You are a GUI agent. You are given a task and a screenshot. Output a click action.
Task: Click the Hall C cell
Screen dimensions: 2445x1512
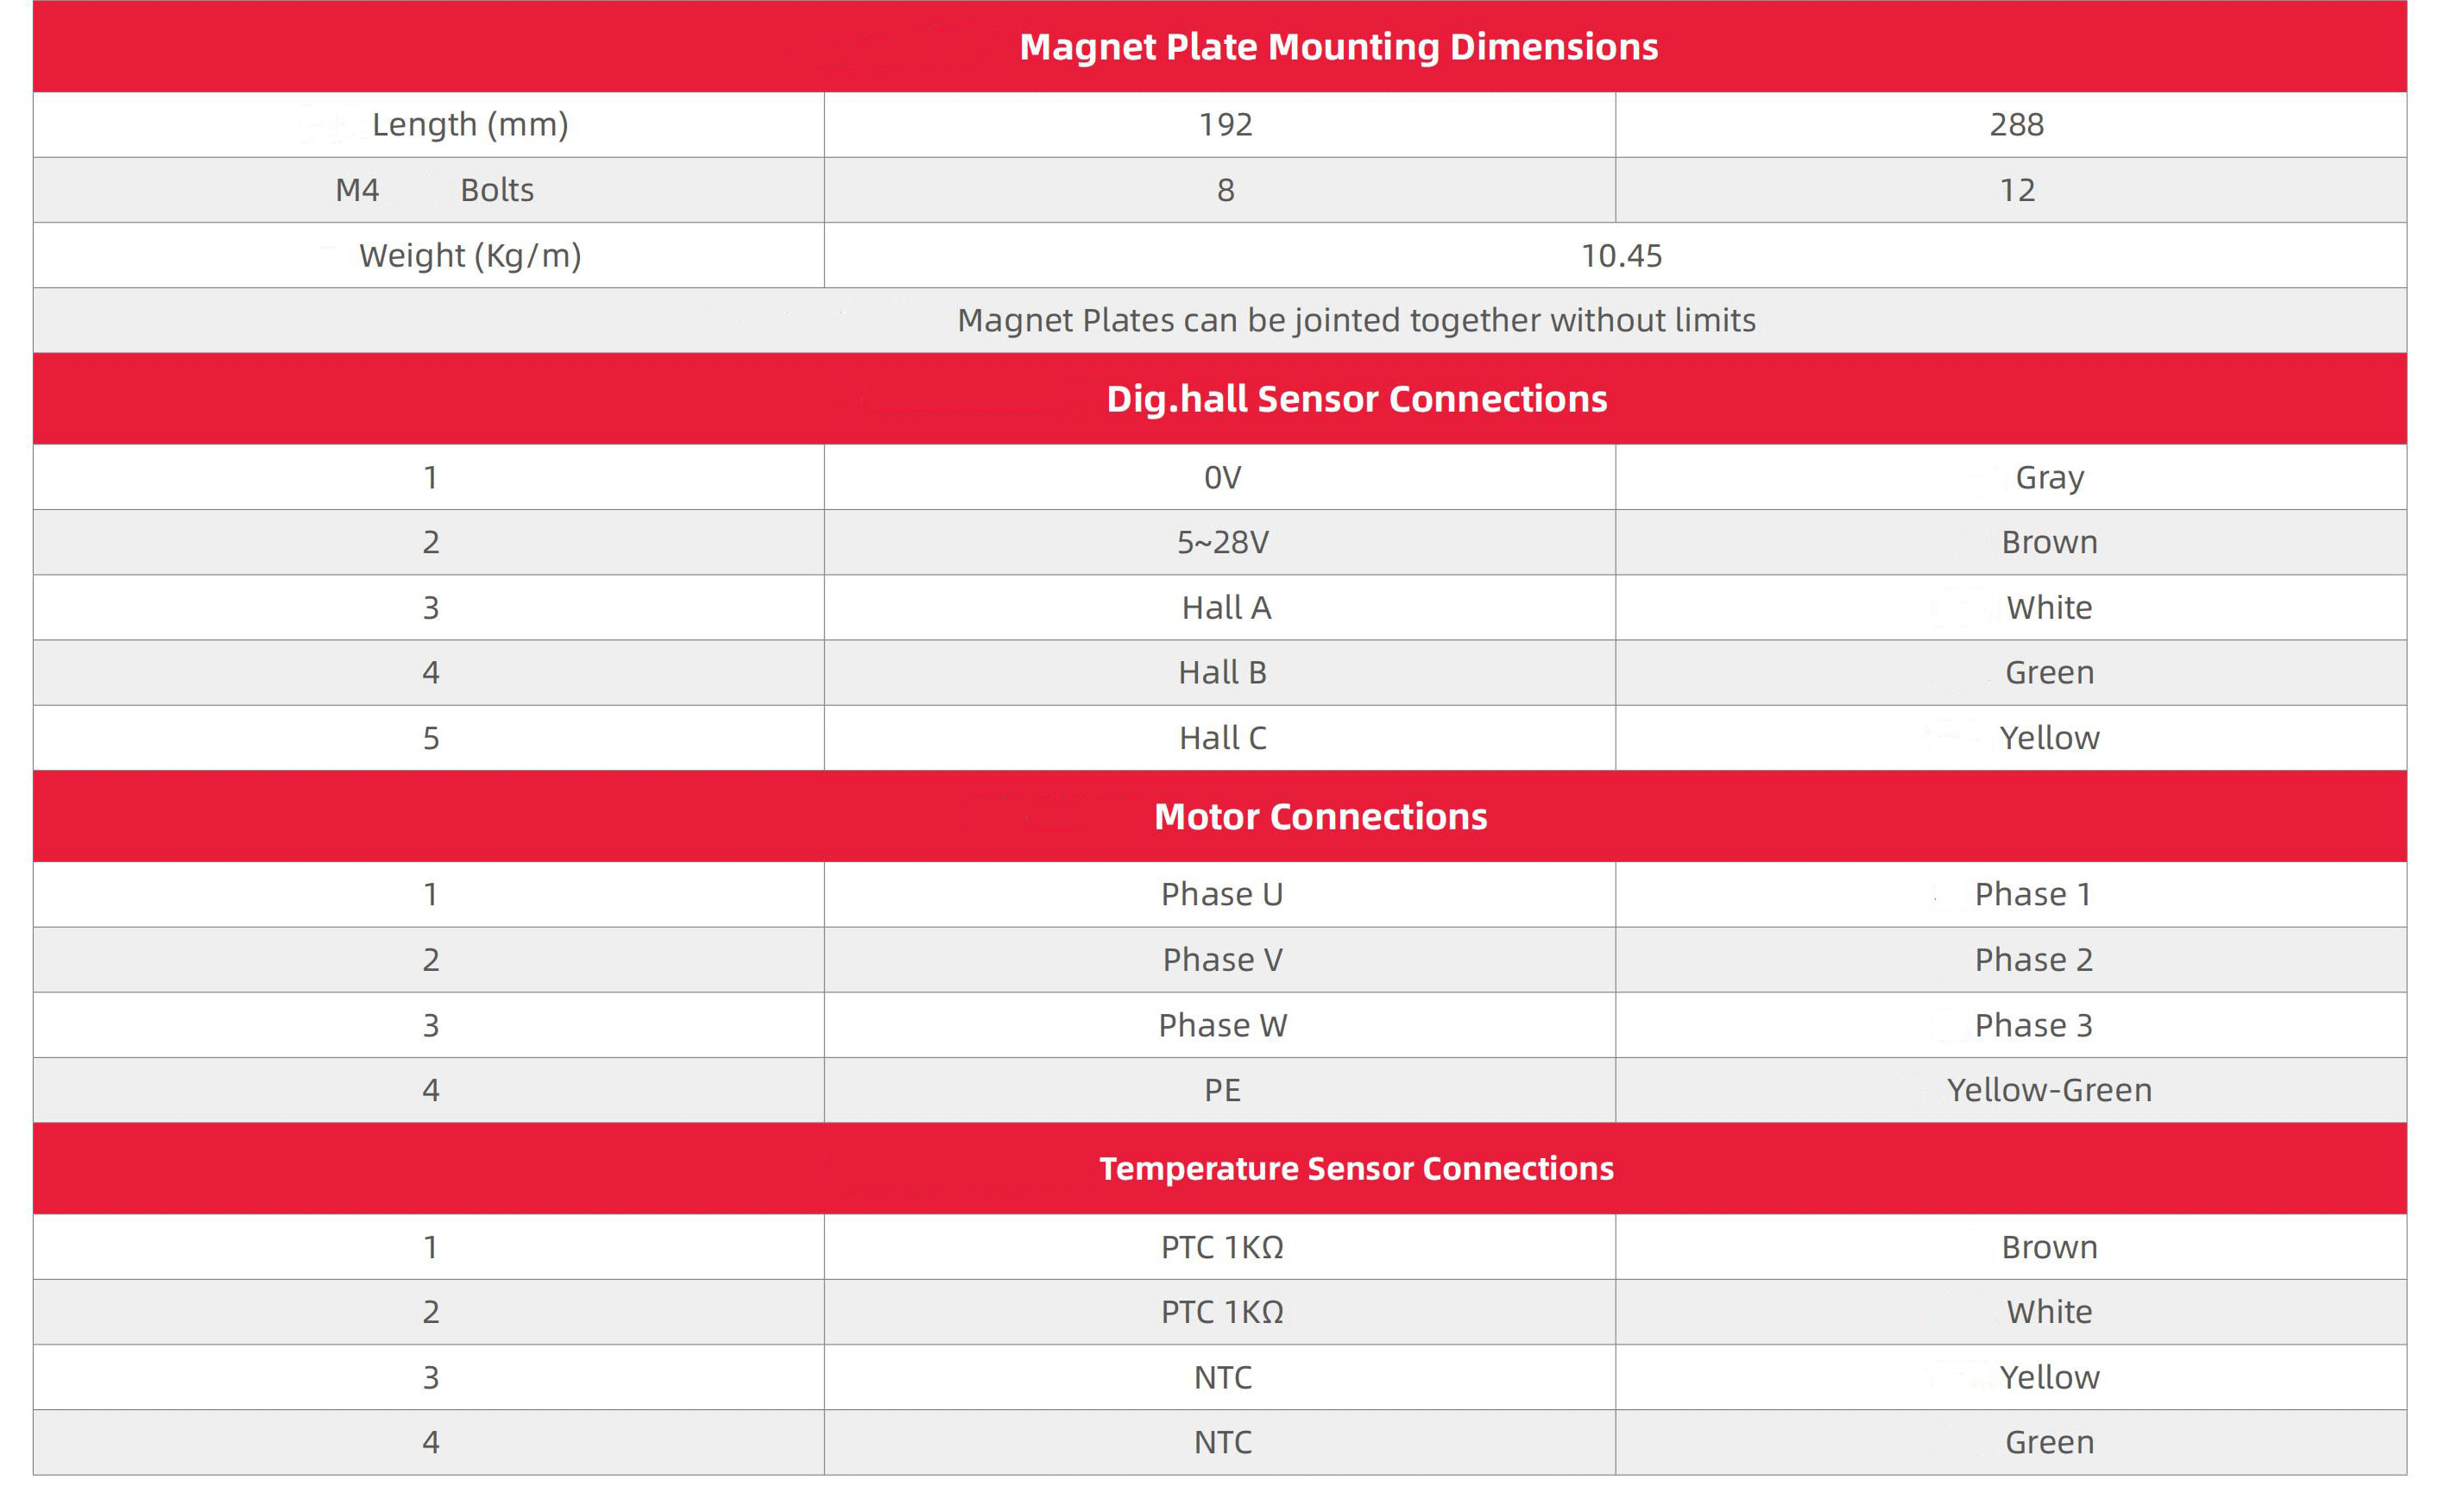click(x=1222, y=738)
